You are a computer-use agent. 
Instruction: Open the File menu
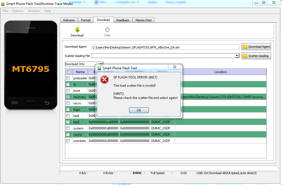(x=5, y=11)
